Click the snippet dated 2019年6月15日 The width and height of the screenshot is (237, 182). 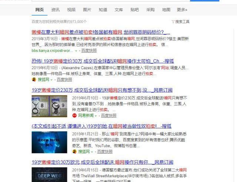coord(129,175)
